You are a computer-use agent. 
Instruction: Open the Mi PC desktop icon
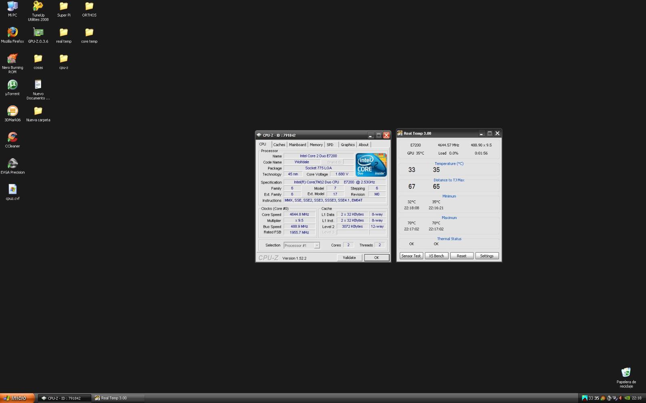13,9
